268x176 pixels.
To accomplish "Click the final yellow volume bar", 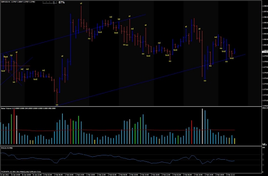I will pyautogui.click(x=235, y=141).
